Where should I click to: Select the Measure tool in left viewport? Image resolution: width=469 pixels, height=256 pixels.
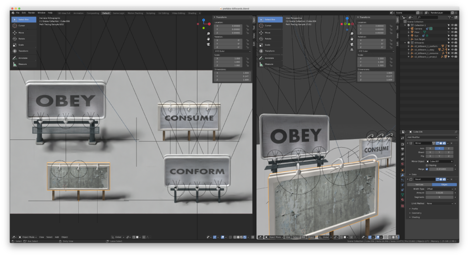pyautogui.click(x=24, y=64)
